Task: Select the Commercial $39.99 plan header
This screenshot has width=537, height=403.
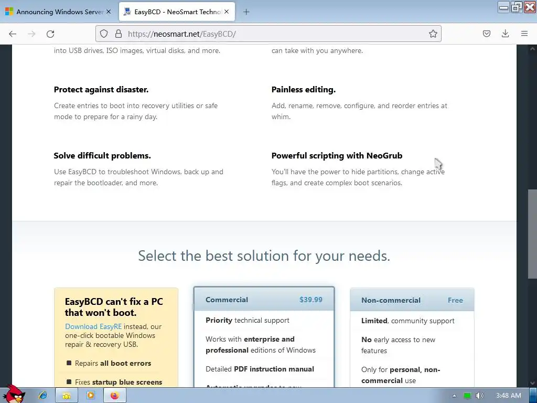Action: (264, 300)
